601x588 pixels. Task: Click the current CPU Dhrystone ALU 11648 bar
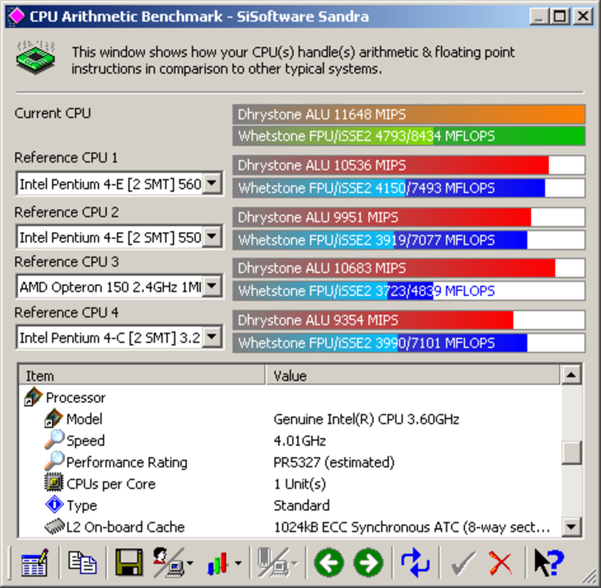[x=408, y=114]
